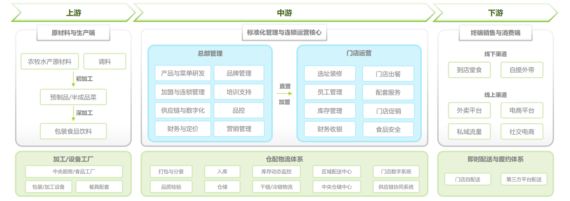Select the 调料 box
This screenshot has width=570, height=201.
(x=105, y=61)
